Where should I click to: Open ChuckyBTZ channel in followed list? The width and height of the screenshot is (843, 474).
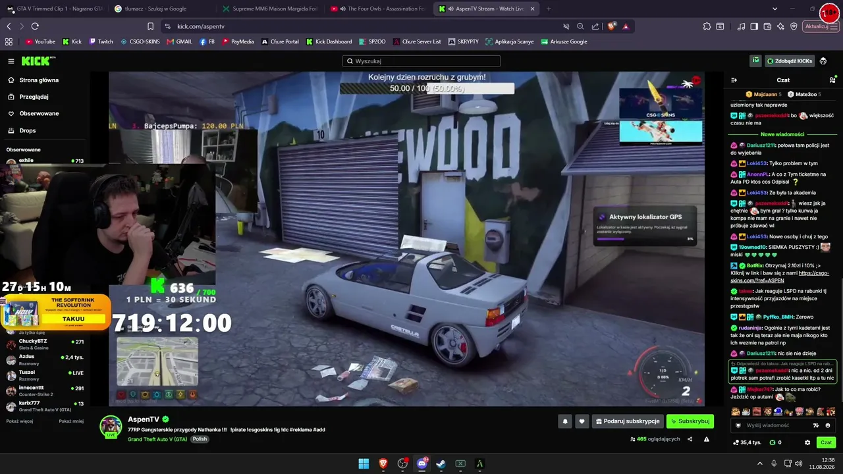45,344
